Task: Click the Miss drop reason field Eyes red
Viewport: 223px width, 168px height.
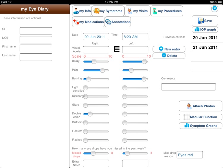Action: [x=190, y=155]
